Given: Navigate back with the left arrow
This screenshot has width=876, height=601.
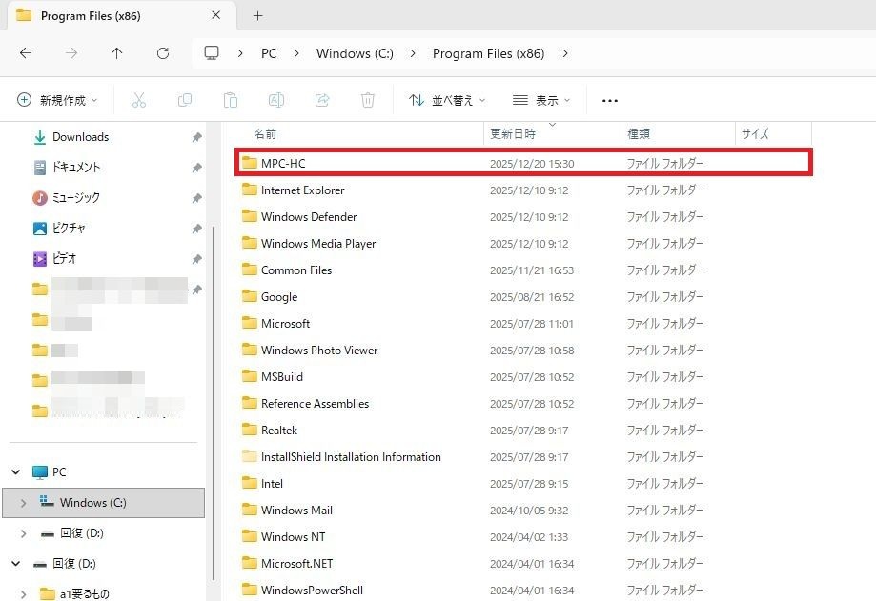Looking at the screenshot, I should [26, 53].
